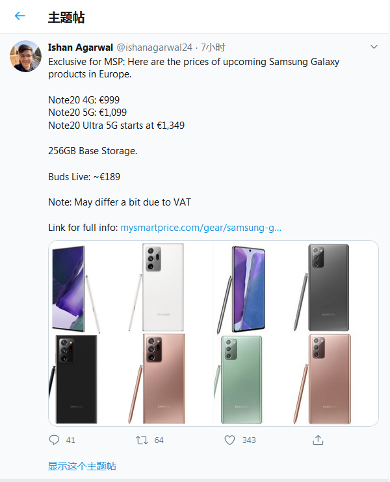Click the @ishanagarwal24 handle
Screen dimensions: 390x482
click(154, 47)
